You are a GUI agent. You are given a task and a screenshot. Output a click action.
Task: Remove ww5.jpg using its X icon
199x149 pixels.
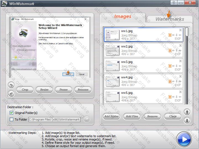(x=180, y=92)
